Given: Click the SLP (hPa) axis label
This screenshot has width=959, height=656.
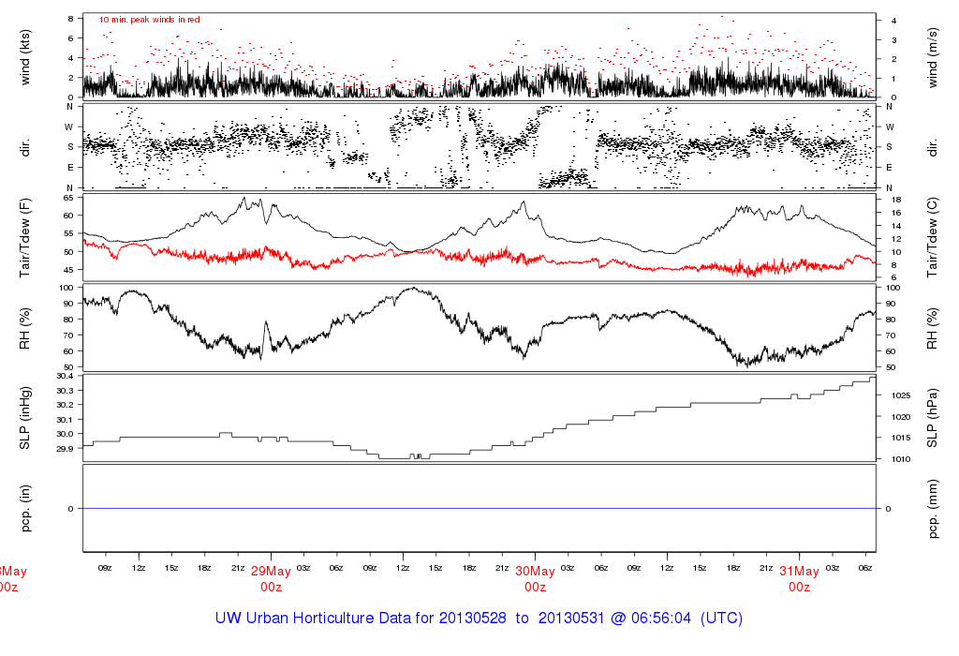Looking at the screenshot, I should pos(934,418).
